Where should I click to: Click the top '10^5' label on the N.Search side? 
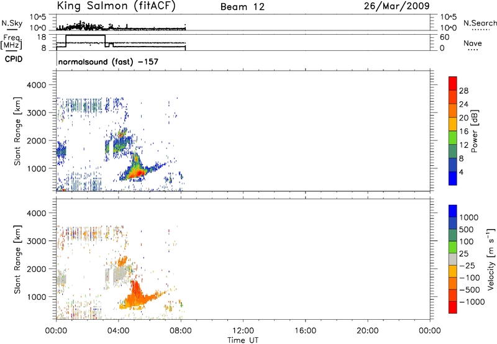[448, 17]
